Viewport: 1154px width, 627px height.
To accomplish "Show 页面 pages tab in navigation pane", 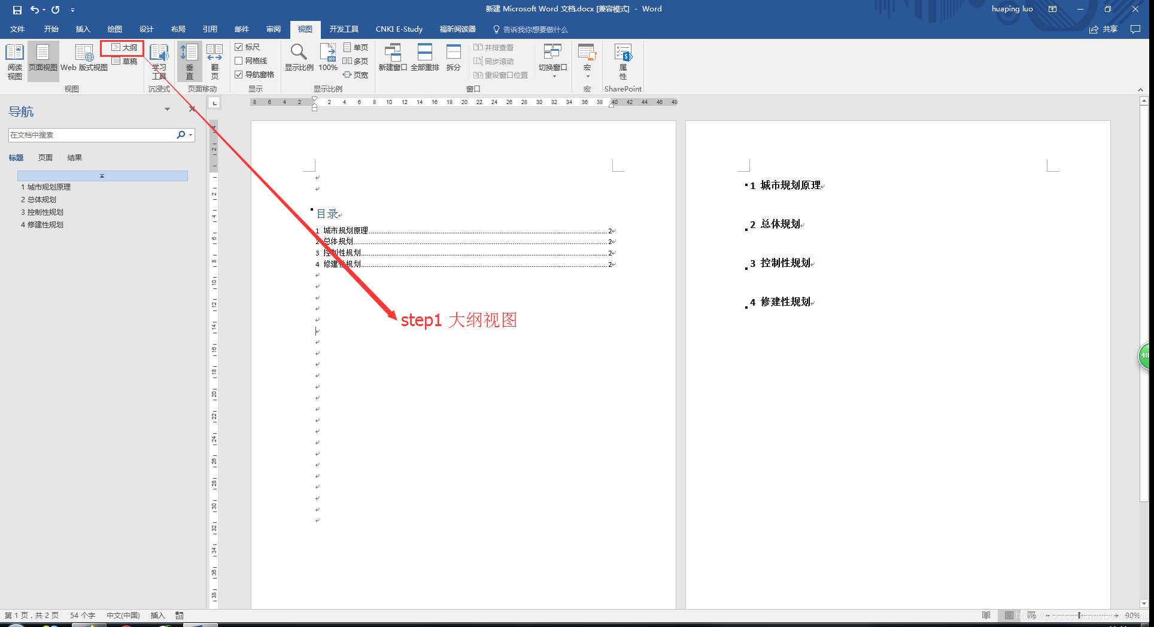I will 45,158.
